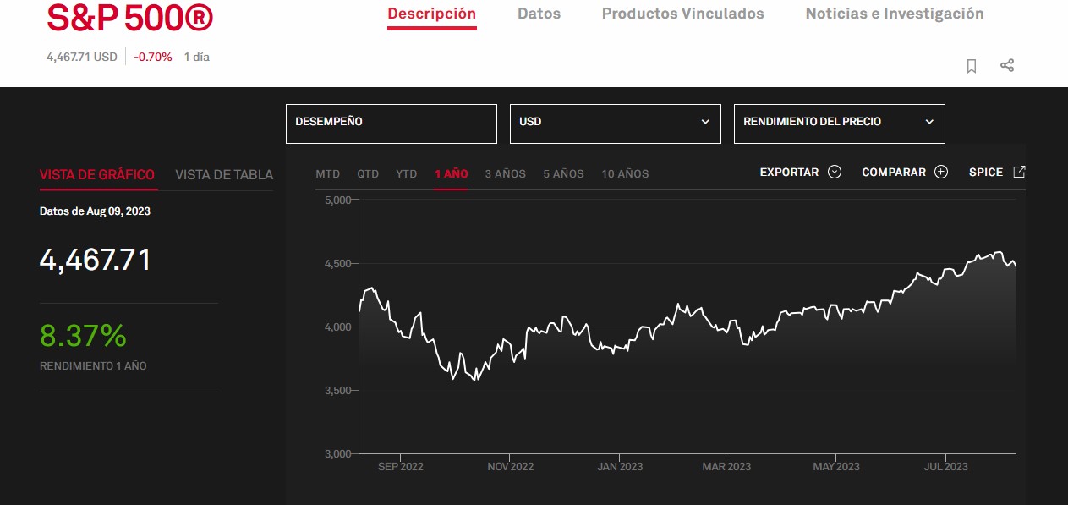Screen dimensions: 1068x505
Task: Click the share icon
Action: point(1007,65)
